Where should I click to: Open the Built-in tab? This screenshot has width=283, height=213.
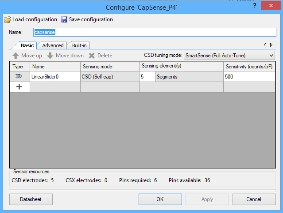pyautogui.click(x=79, y=45)
